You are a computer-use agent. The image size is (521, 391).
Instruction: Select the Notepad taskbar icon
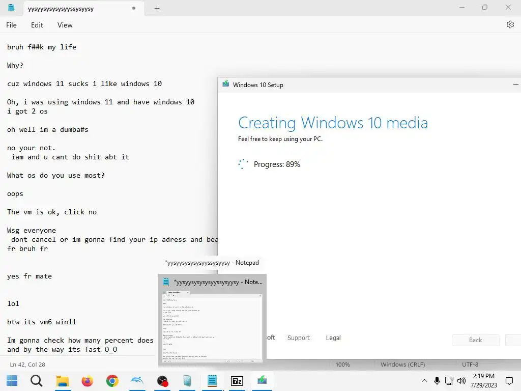pyautogui.click(x=212, y=381)
